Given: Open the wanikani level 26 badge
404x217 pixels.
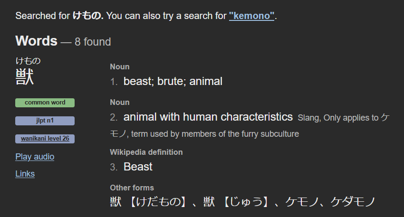Looking at the screenshot, I should pyautogui.click(x=45, y=139).
